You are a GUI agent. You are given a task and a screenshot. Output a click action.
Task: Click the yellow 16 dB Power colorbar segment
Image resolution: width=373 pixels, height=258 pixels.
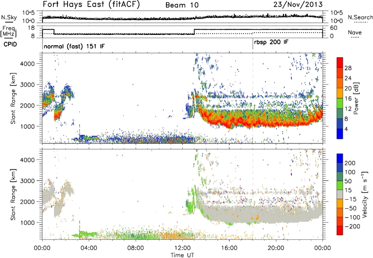point(340,93)
